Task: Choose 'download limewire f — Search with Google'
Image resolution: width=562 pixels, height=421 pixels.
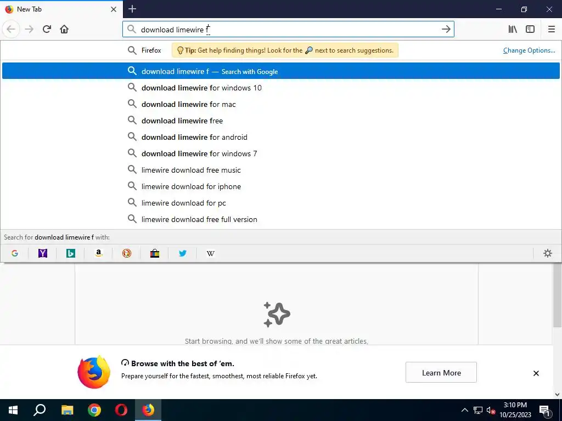Action: point(280,71)
